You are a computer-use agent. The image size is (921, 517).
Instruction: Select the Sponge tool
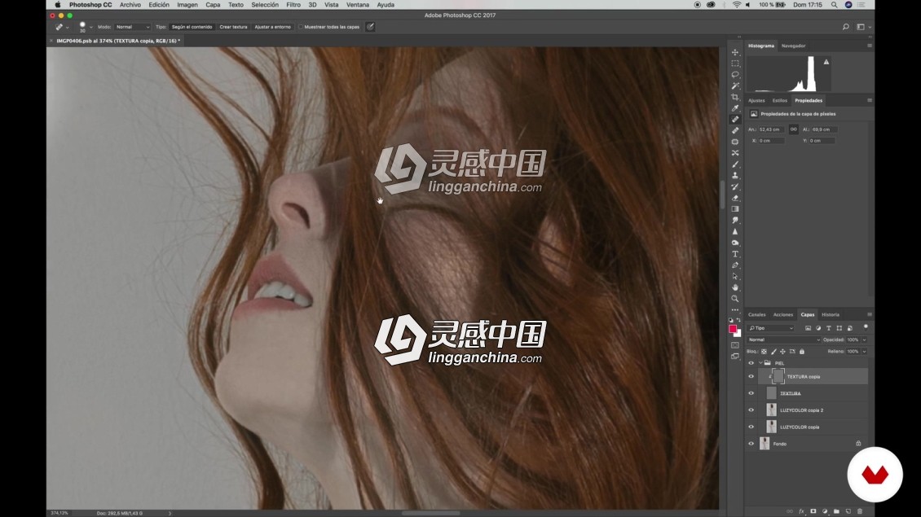(735, 243)
